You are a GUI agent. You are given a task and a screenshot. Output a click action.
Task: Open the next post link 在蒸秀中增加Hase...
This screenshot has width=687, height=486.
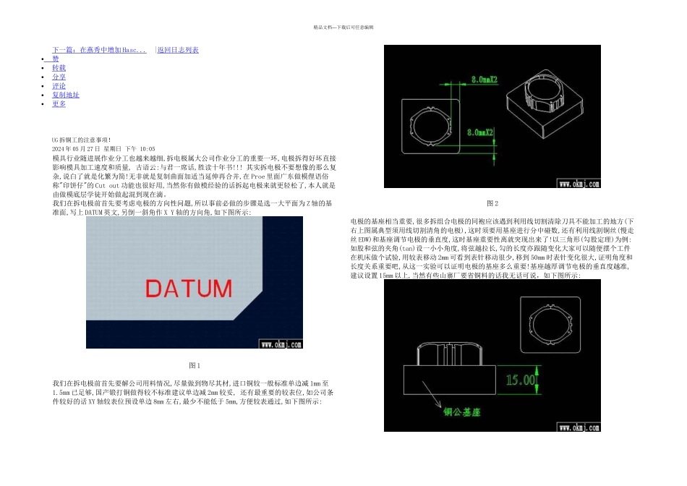[99, 50]
